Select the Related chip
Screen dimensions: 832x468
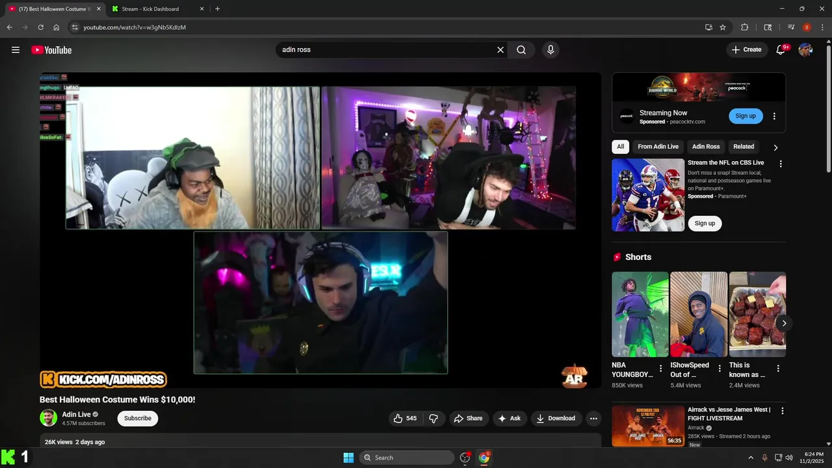(744, 147)
